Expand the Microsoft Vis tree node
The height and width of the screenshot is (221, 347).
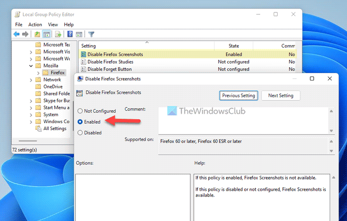point(31,52)
